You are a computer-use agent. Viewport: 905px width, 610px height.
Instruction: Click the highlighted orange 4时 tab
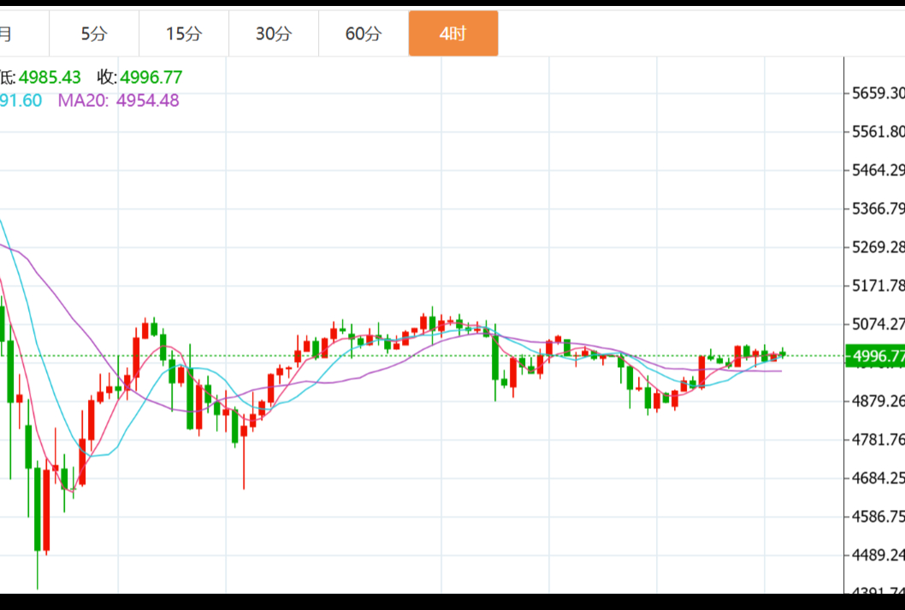click(453, 34)
